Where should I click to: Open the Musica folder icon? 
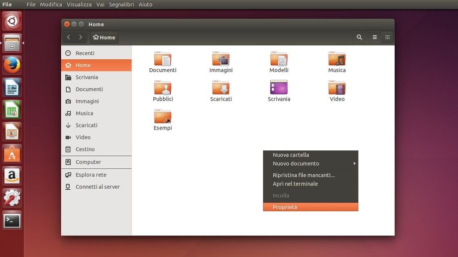pos(337,60)
